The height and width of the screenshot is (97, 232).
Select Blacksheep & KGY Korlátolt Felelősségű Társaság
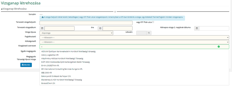(x=134, y=80)
